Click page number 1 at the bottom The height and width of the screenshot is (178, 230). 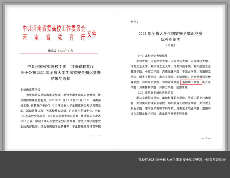coord(96,136)
